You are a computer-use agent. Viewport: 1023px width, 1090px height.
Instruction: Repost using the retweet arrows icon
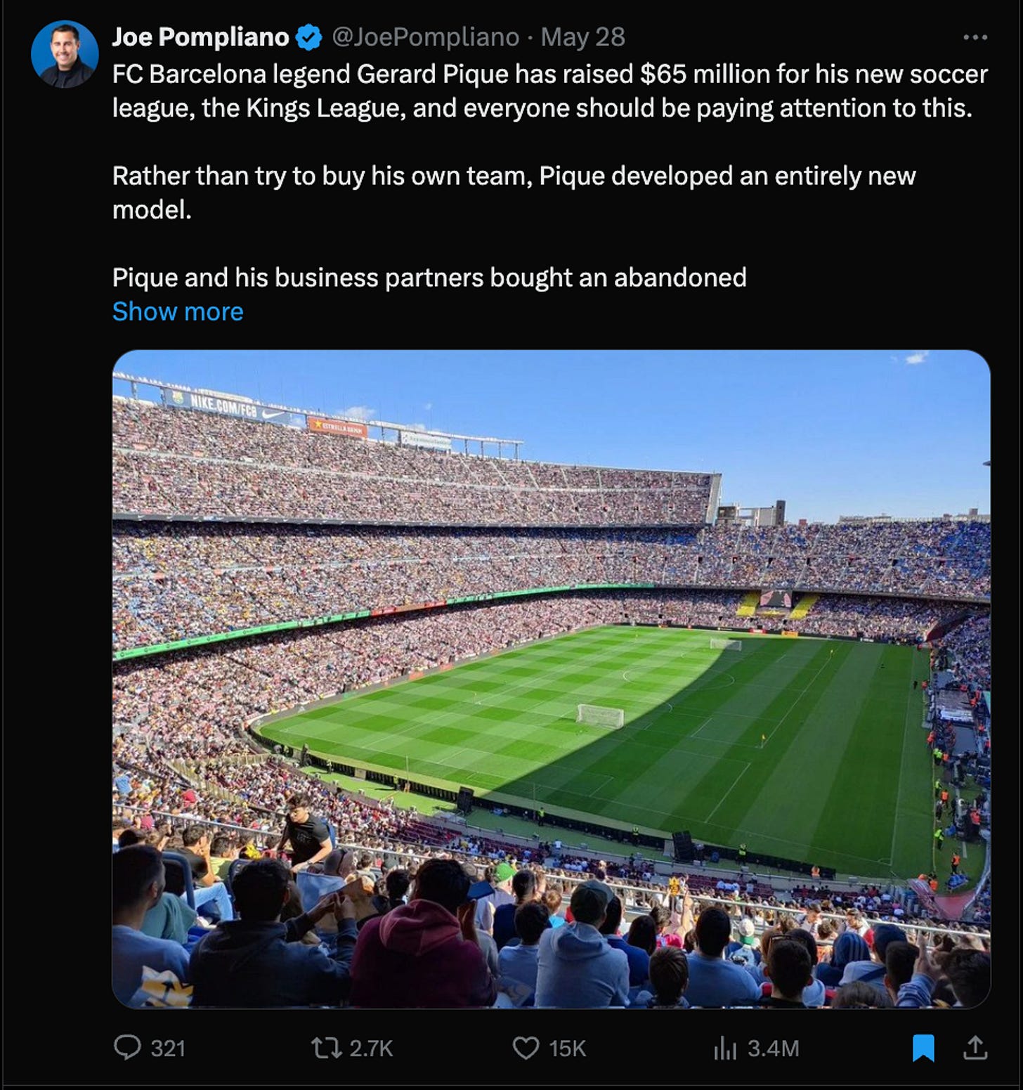(x=327, y=1049)
